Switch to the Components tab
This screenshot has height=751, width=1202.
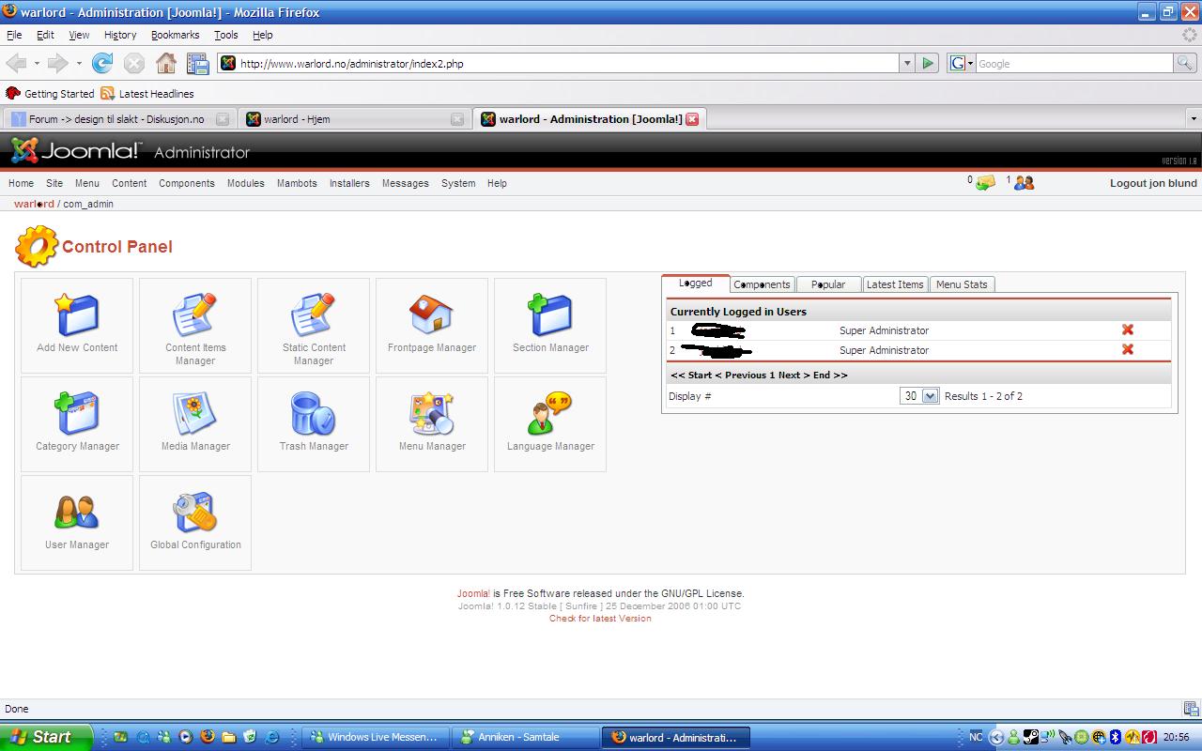[762, 284]
